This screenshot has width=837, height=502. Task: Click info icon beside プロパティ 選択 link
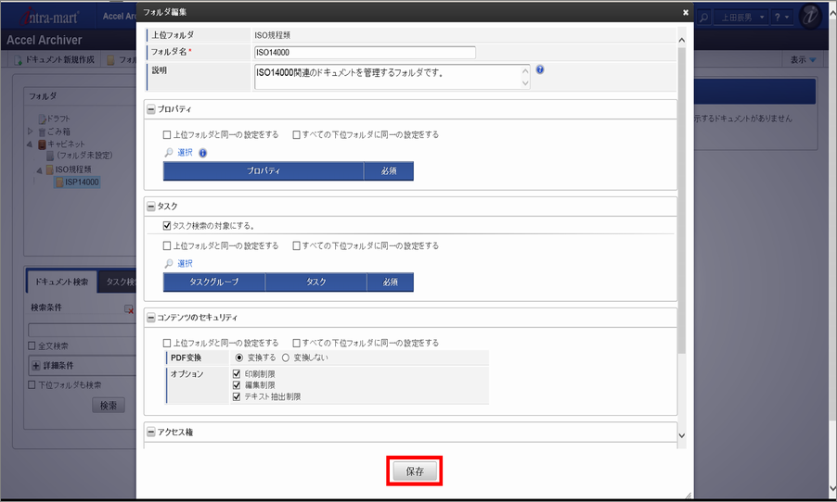(203, 153)
